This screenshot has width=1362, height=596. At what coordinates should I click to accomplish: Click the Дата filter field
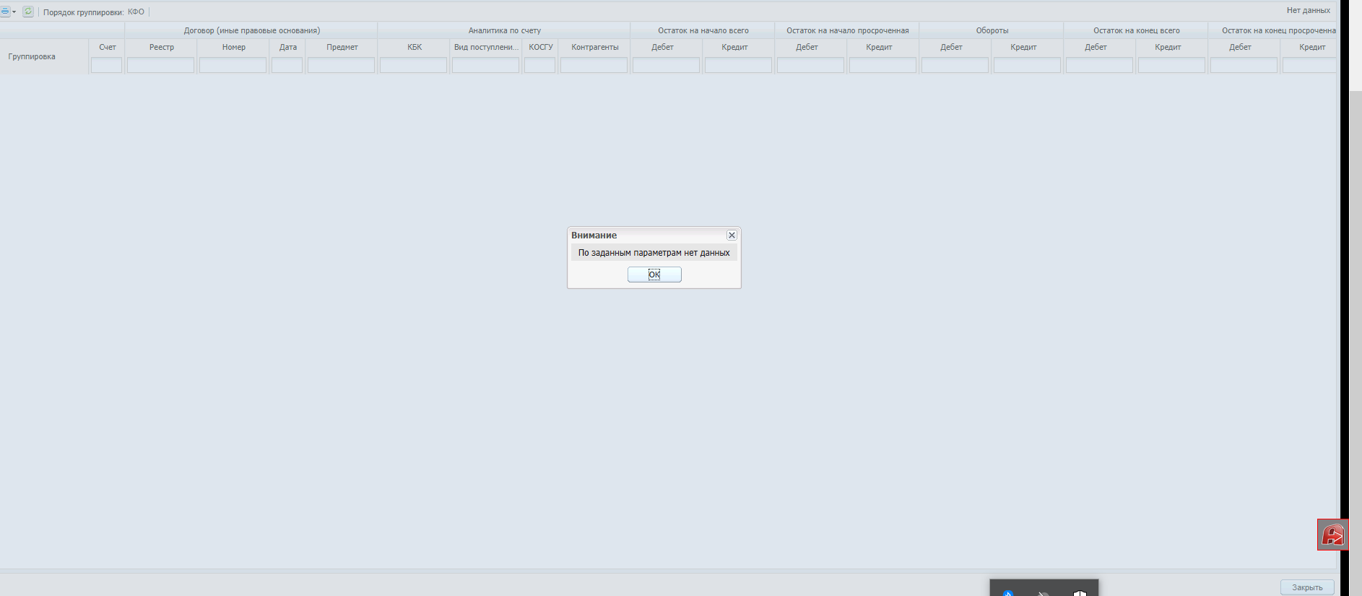pyautogui.click(x=287, y=65)
